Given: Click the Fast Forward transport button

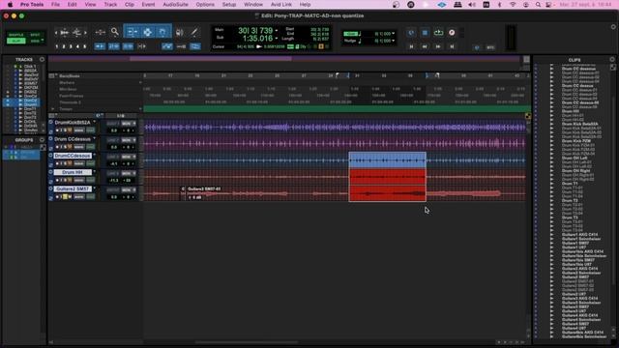Looking at the screenshot, I should pyautogui.click(x=438, y=46).
